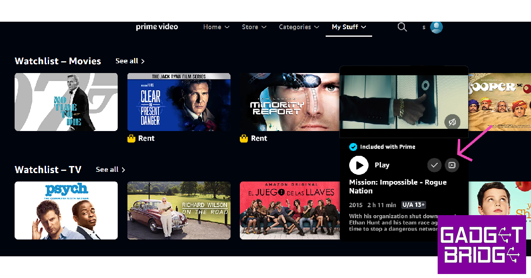531x278 pixels.
Task: See all Watchlist TV shows
Action: point(111,170)
